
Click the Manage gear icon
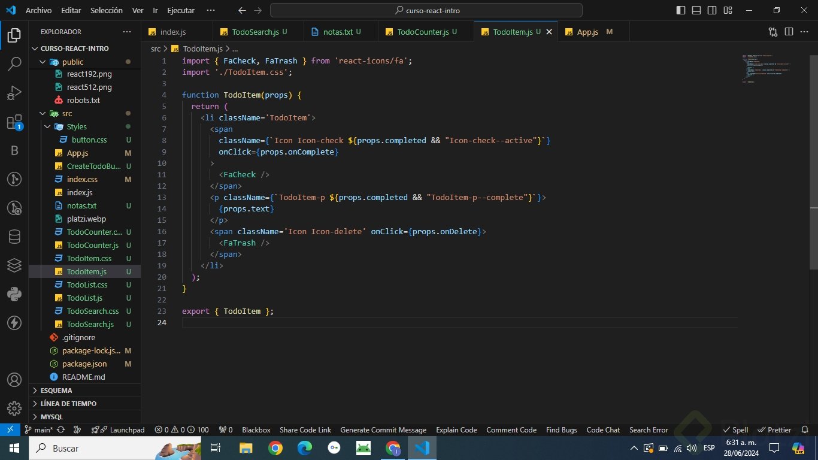coord(14,408)
